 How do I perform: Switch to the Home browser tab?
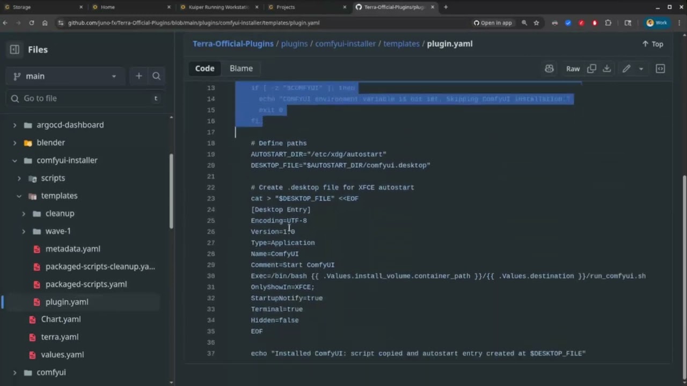[x=131, y=7]
